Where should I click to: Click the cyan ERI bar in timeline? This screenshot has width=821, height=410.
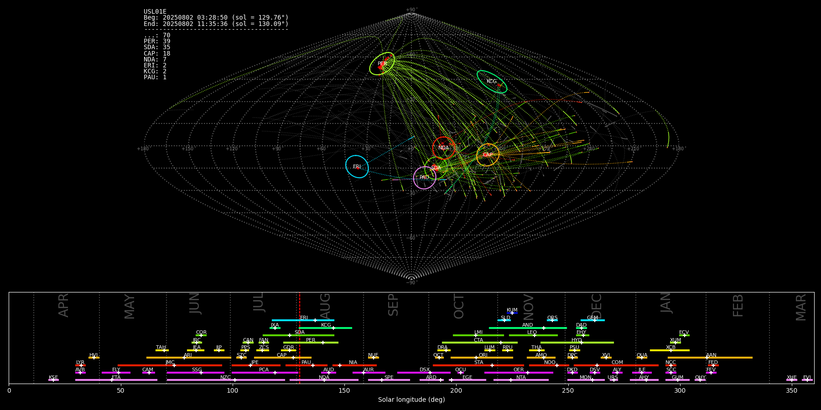303,320
